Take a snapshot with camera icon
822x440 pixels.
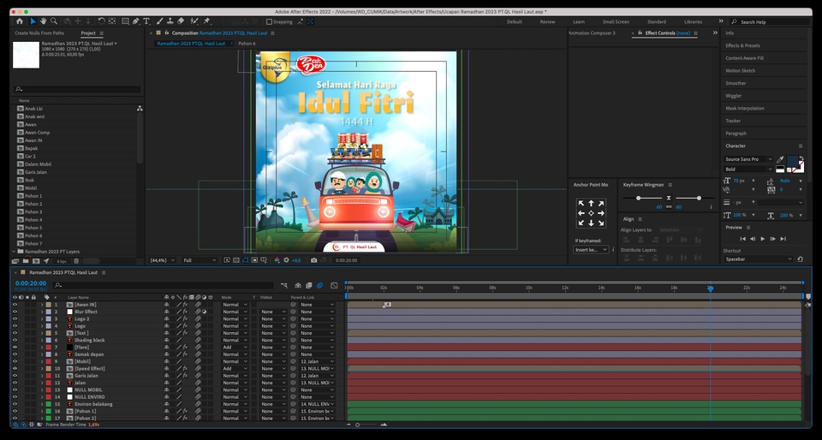click(313, 260)
